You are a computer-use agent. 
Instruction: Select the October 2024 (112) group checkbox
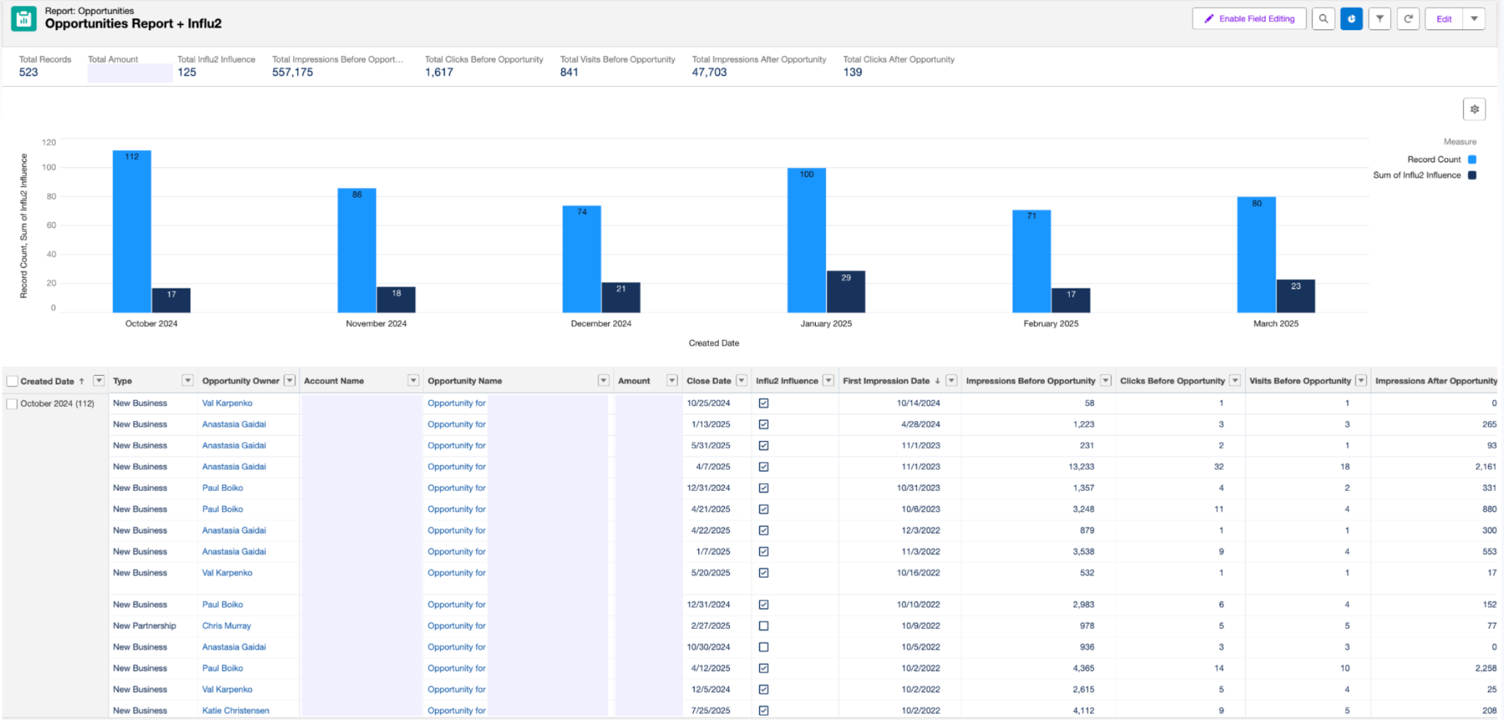click(12, 404)
